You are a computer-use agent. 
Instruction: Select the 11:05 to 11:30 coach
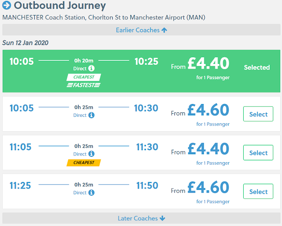tap(258, 153)
